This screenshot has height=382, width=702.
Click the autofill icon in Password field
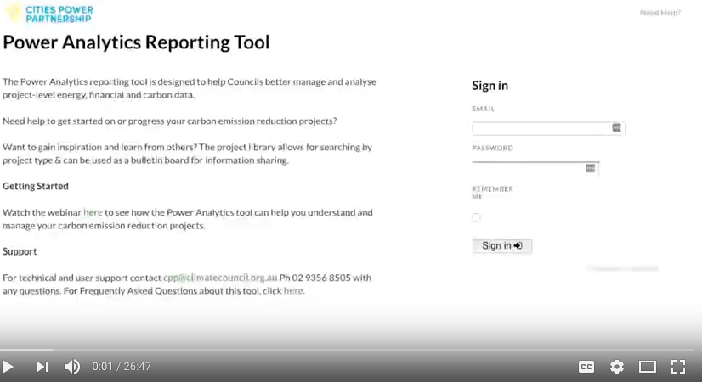click(x=591, y=168)
